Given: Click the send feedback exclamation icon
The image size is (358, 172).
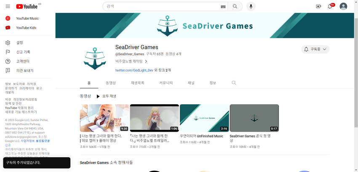Looking at the screenshot, I should pos(8,71).
